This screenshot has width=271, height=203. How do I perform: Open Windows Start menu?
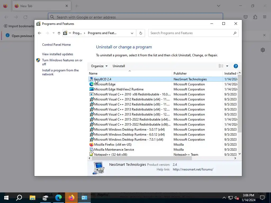[x=6, y=198]
